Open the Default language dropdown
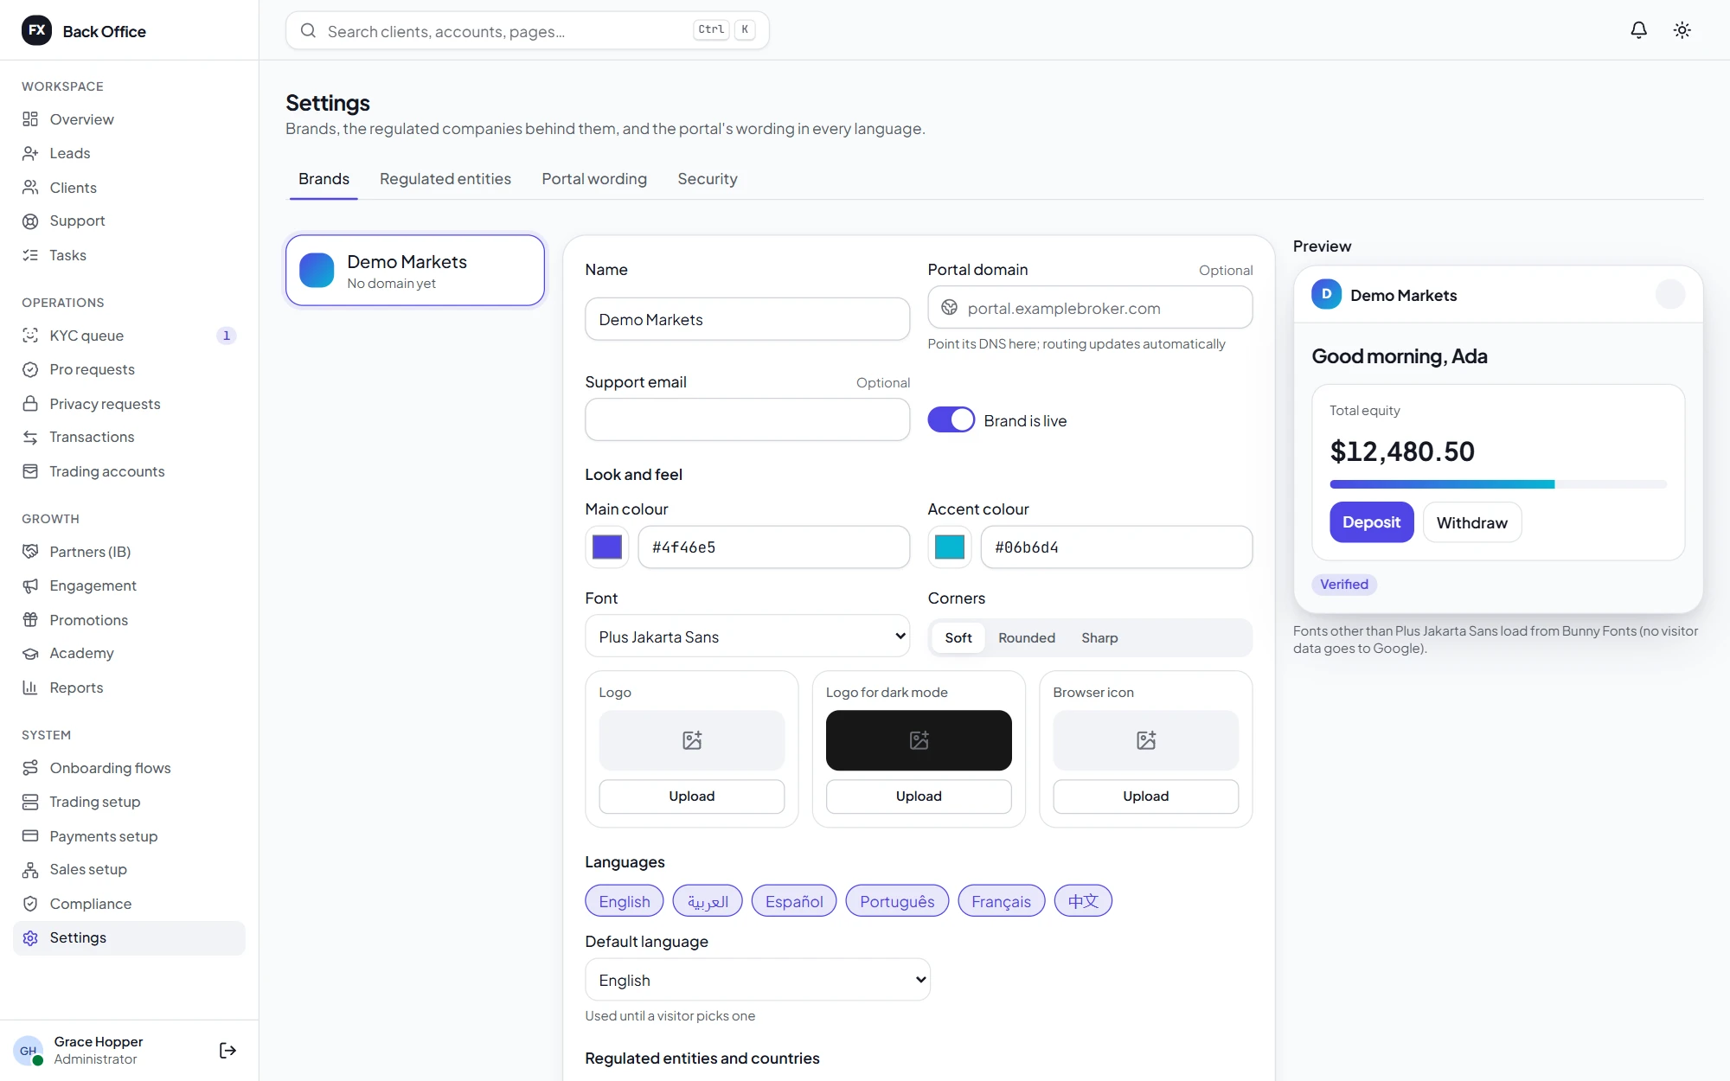The image size is (1730, 1081). click(758, 980)
